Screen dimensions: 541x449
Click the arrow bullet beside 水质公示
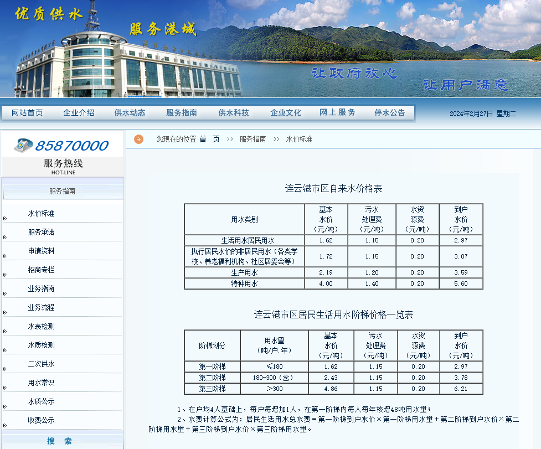point(4,406)
